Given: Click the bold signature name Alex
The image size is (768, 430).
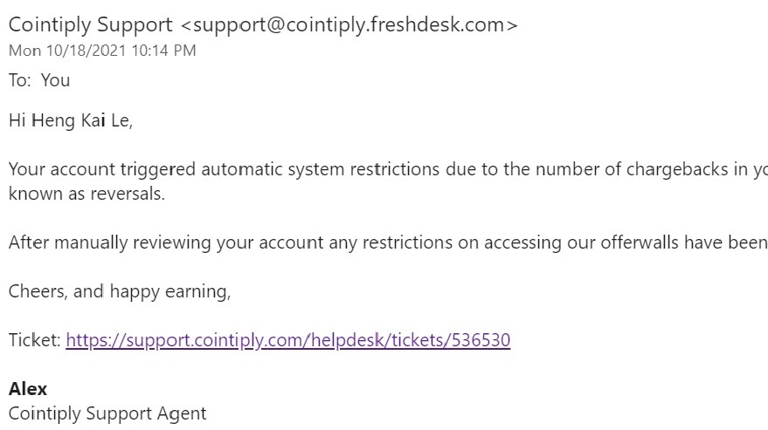Looking at the screenshot, I should (x=28, y=389).
